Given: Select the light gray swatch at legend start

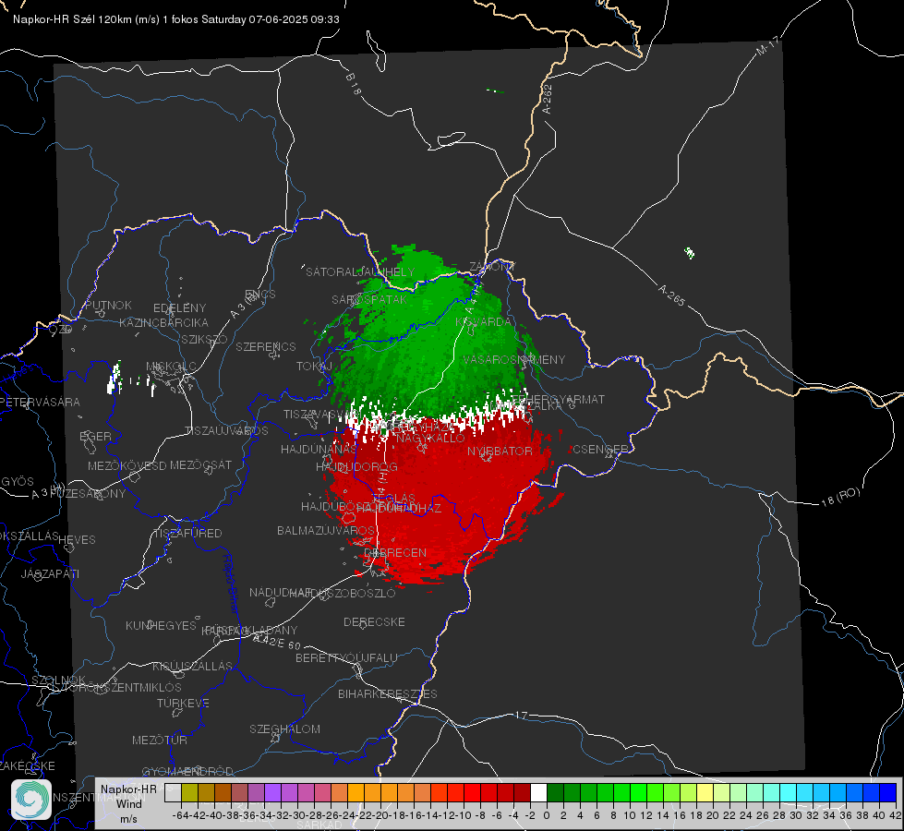Looking at the screenshot, I should (x=173, y=793).
